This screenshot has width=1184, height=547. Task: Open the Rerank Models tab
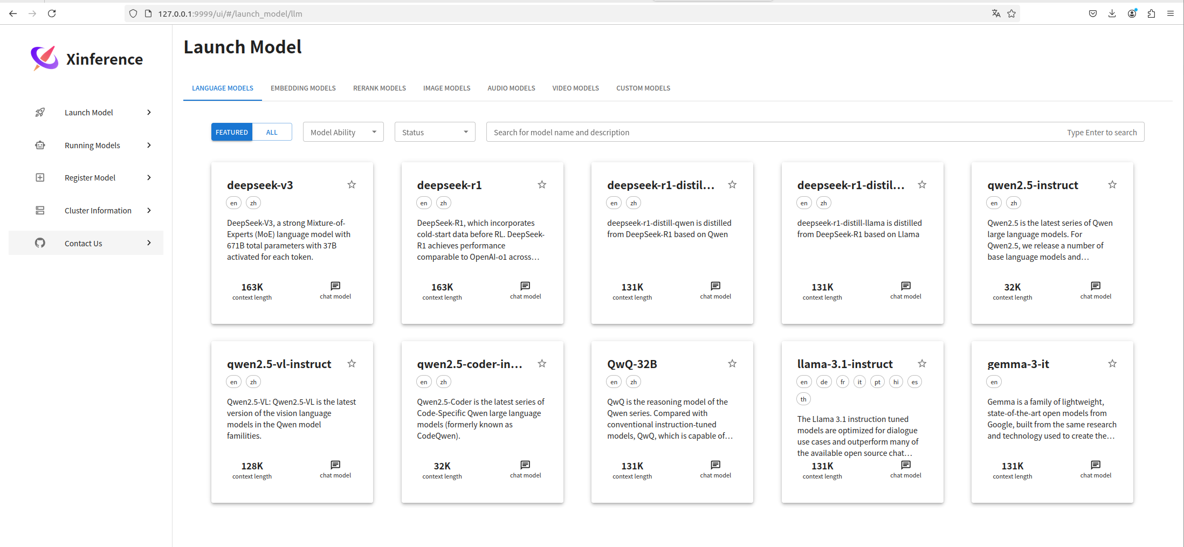point(380,88)
